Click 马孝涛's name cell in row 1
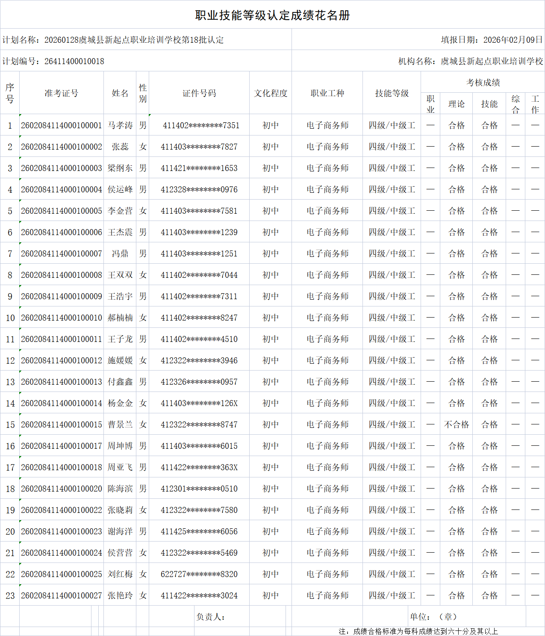 120,124
